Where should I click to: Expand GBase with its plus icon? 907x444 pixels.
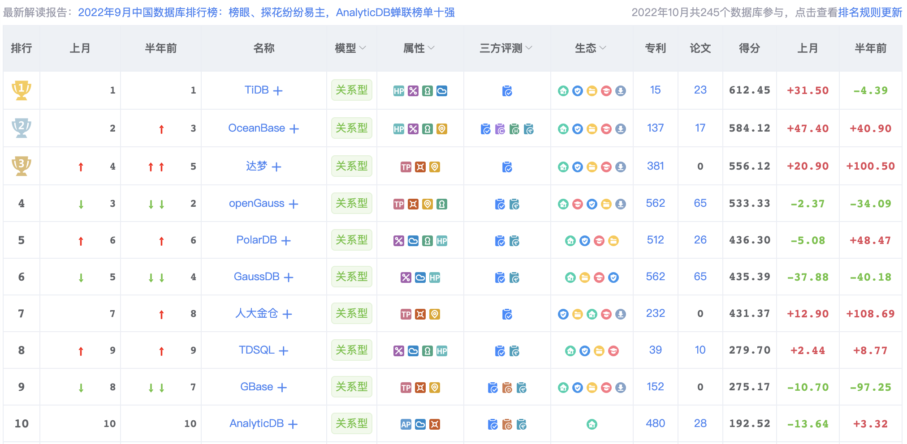[282, 388]
